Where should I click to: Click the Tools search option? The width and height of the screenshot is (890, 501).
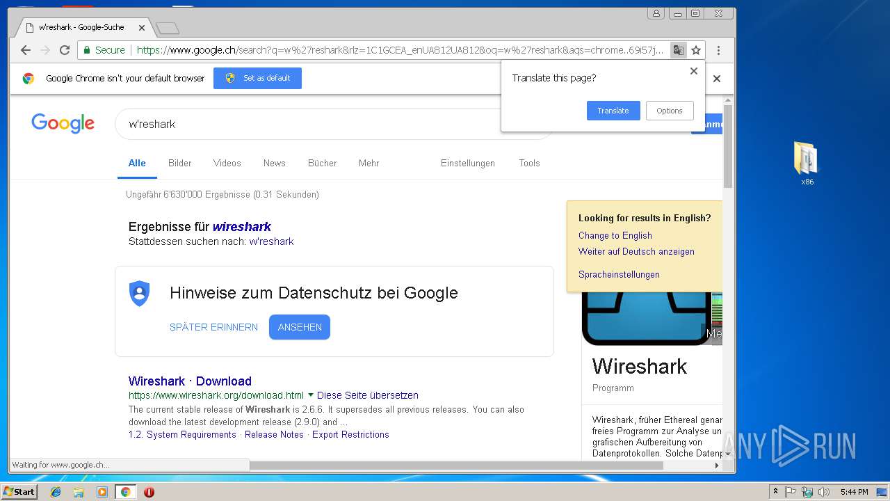pyautogui.click(x=529, y=164)
